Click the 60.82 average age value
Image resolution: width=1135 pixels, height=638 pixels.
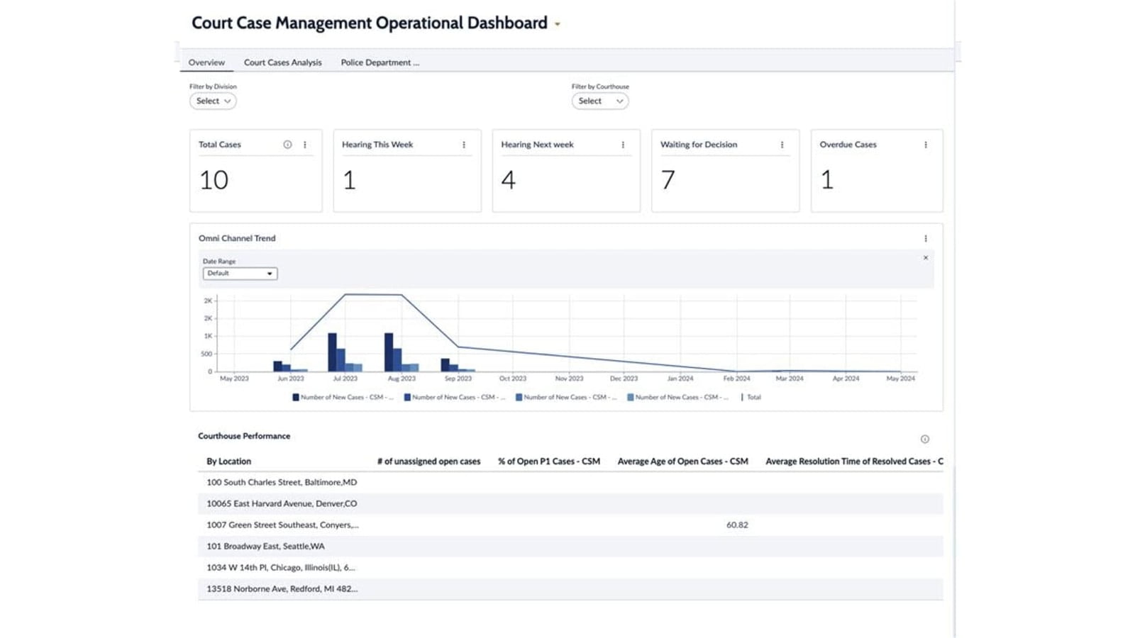click(737, 525)
